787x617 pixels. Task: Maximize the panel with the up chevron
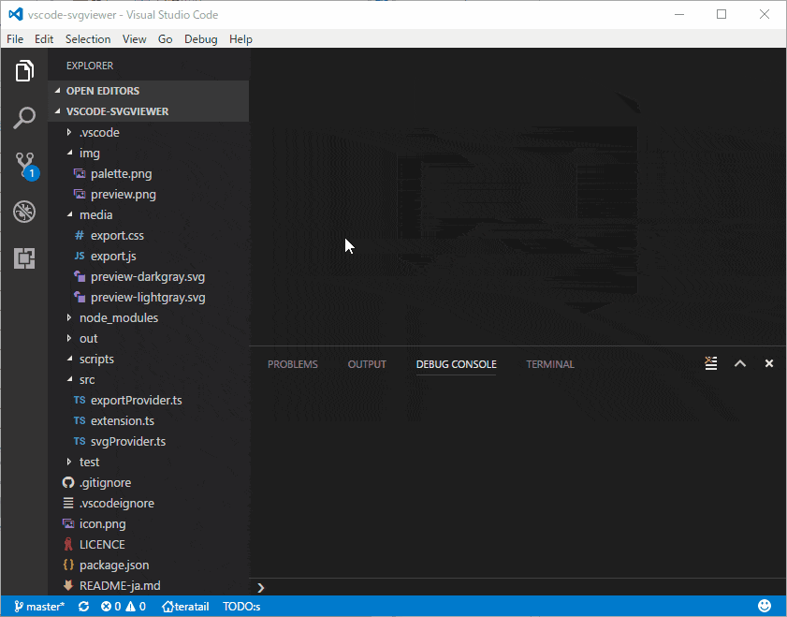tap(740, 363)
